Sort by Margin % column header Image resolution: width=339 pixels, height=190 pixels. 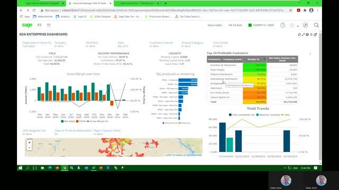(255, 59)
